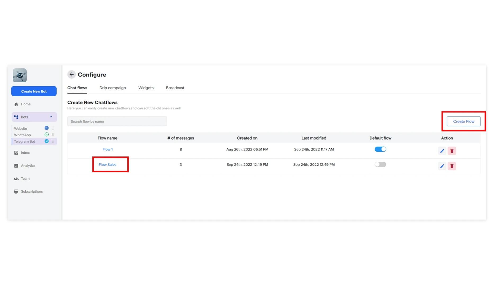Image resolution: width=494 pixels, height=285 pixels.
Task: Collapse the Bots section arrow
Action: pos(51,117)
